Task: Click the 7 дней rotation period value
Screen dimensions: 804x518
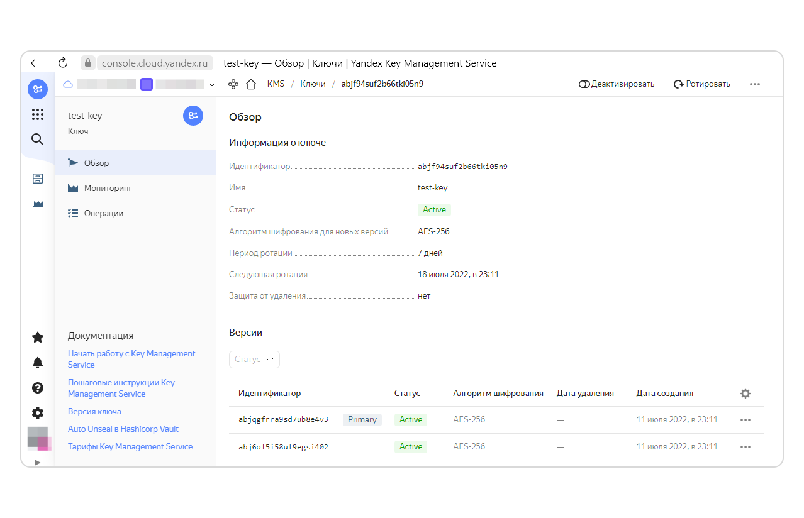Action: coord(430,253)
